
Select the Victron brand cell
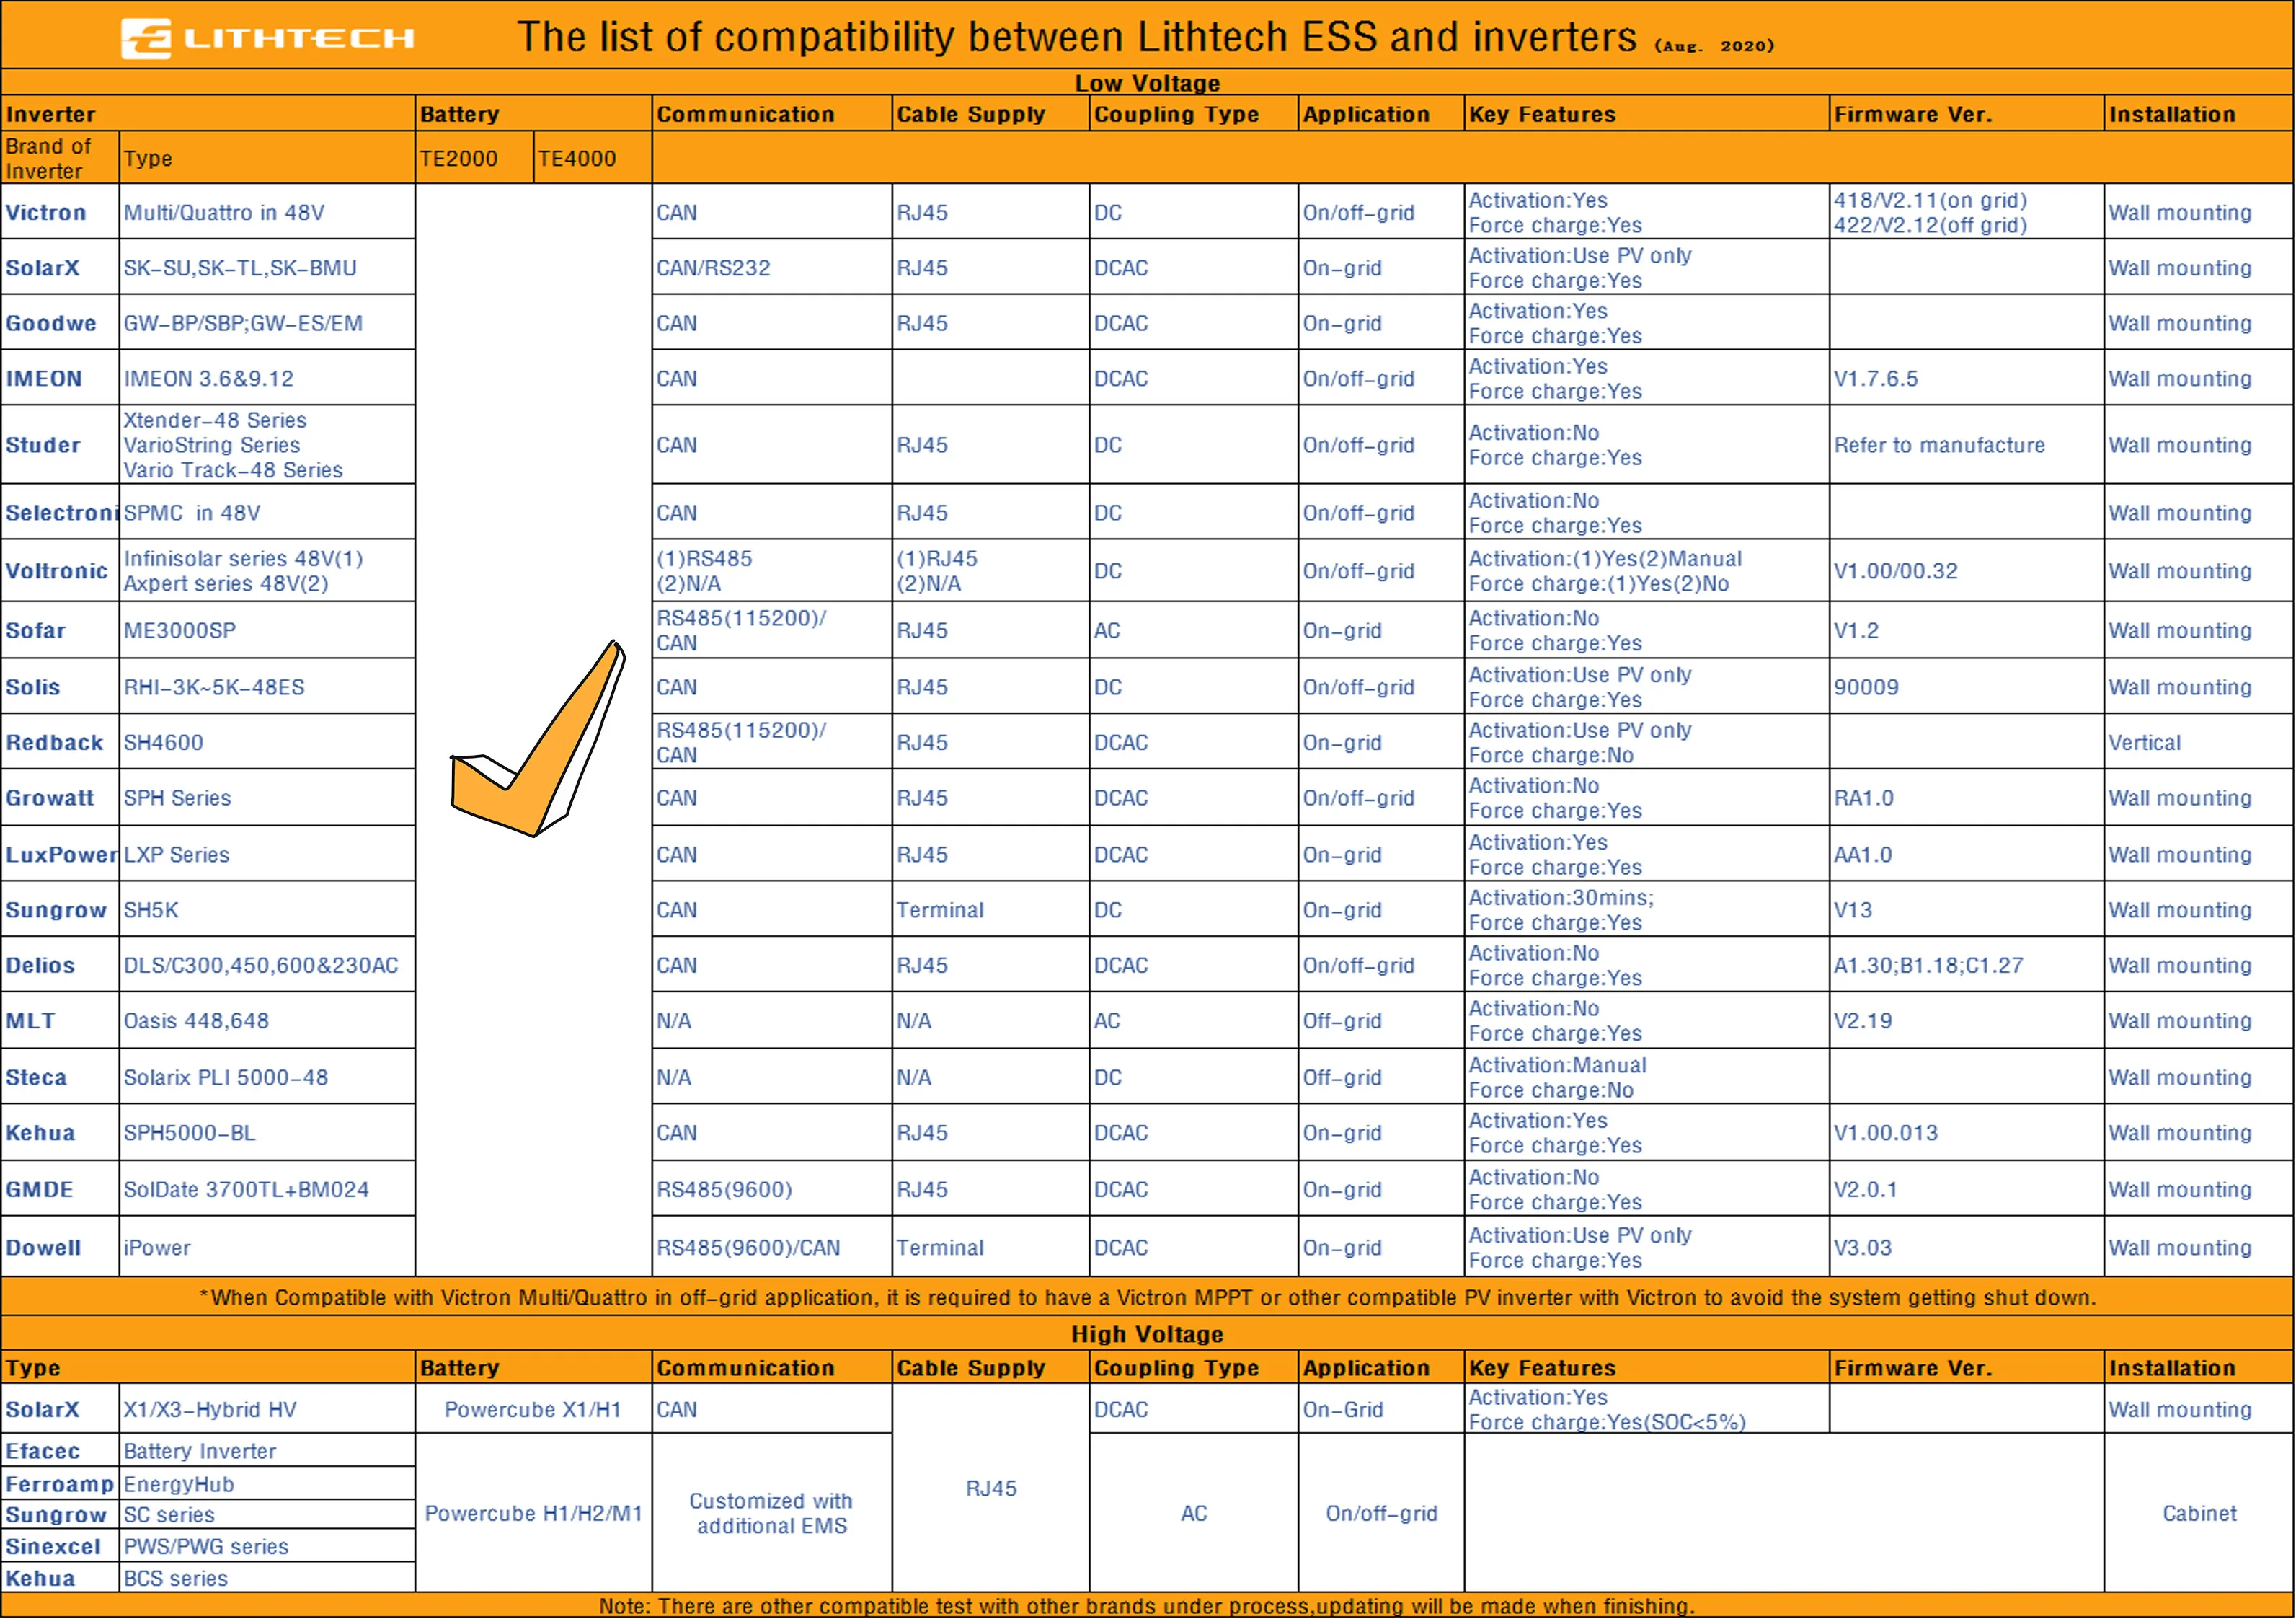click(x=60, y=212)
